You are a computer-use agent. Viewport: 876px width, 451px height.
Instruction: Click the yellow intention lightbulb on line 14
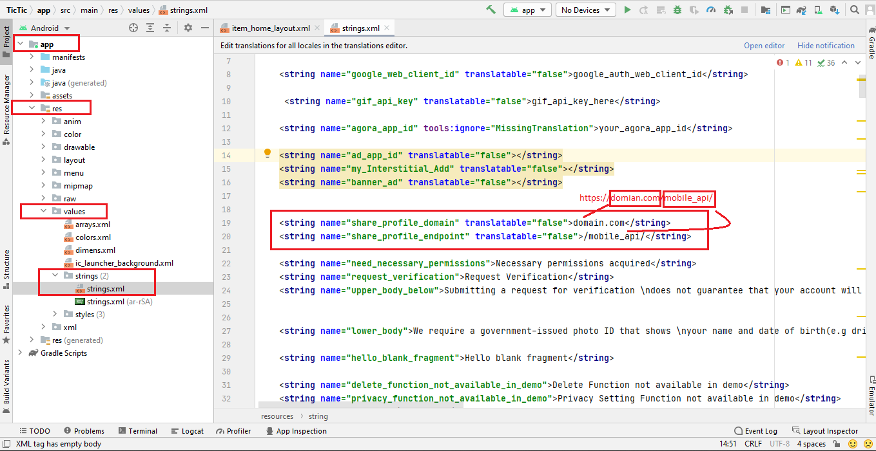pos(268,154)
